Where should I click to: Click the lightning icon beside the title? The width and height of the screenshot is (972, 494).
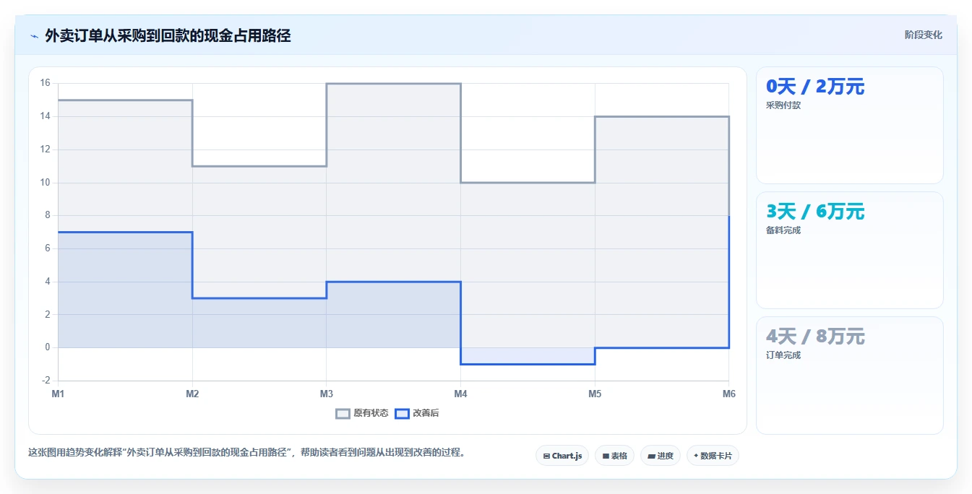(34, 36)
